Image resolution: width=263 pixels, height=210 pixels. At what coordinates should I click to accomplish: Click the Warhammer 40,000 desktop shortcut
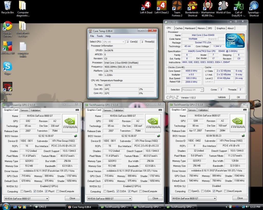pos(208,9)
